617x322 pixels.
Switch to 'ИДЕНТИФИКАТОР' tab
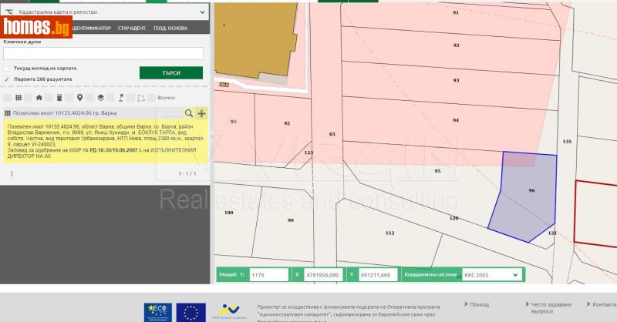(92, 29)
